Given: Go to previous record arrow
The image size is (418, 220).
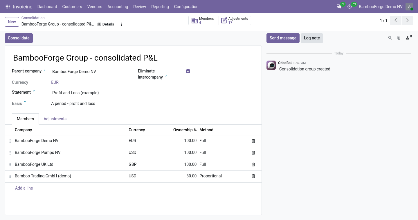Looking at the screenshot, I should point(396,20).
